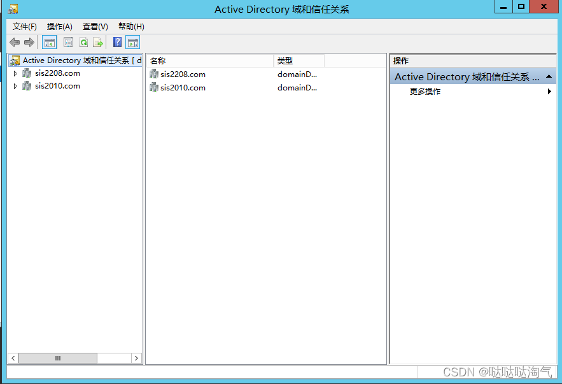Click the sis2010.com domain icon in tree
The image size is (562, 384).
[27, 86]
